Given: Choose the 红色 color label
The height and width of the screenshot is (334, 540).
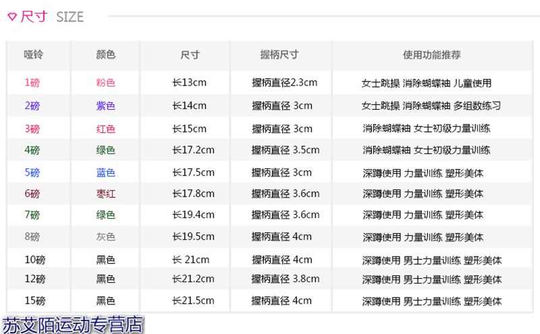Looking at the screenshot, I should (106, 129).
